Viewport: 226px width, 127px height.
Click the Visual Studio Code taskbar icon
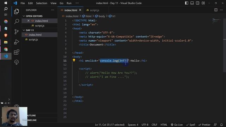point(6,56)
